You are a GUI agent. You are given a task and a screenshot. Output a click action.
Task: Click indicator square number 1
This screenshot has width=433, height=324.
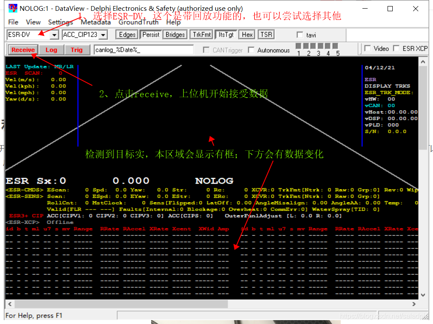point(298,46)
